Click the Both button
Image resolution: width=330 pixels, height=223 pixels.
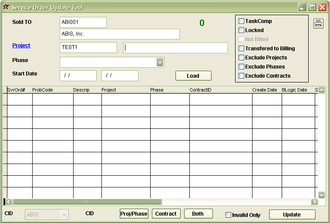[198, 214]
